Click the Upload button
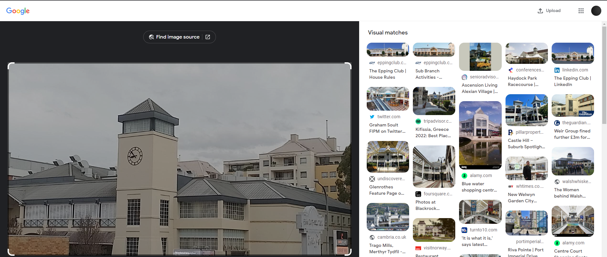This screenshot has height=257, width=607. pos(549,10)
